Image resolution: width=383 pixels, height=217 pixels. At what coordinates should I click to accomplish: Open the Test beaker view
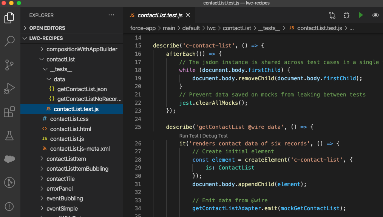pos(9,135)
